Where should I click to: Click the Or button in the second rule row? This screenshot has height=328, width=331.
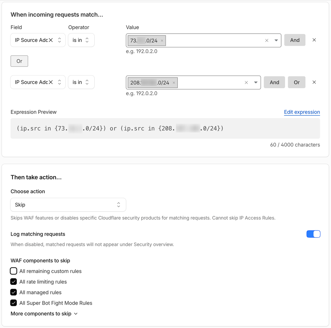click(x=297, y=82)
